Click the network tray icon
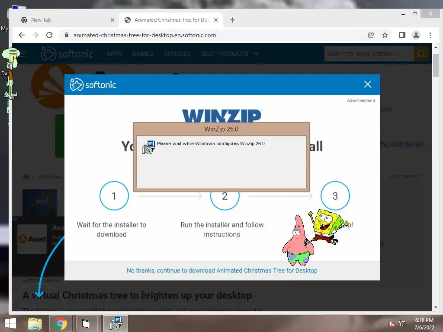 click(x=402, y=323)
